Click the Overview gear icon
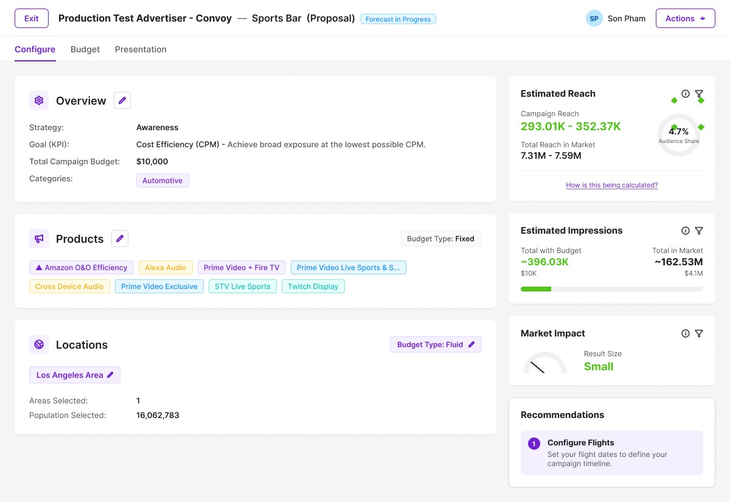Viewport: 730px width, 502px height. pos(39,100)
